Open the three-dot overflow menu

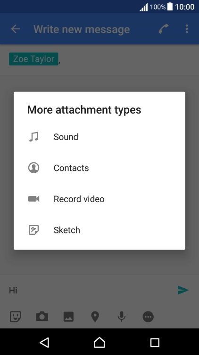click(x=187, y=29)
